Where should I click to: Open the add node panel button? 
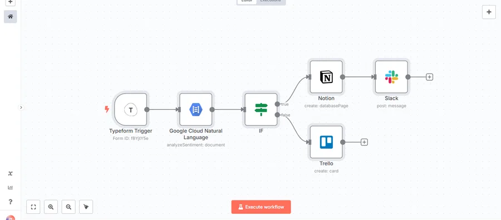point(489,12)
